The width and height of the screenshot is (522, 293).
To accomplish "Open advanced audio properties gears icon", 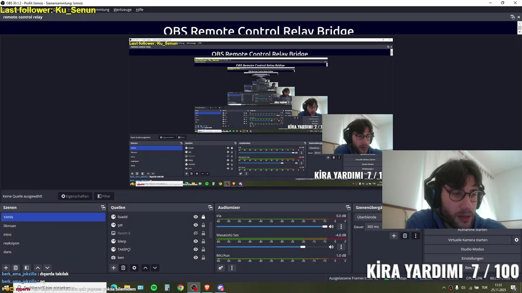I will click(x=221, y=268).
